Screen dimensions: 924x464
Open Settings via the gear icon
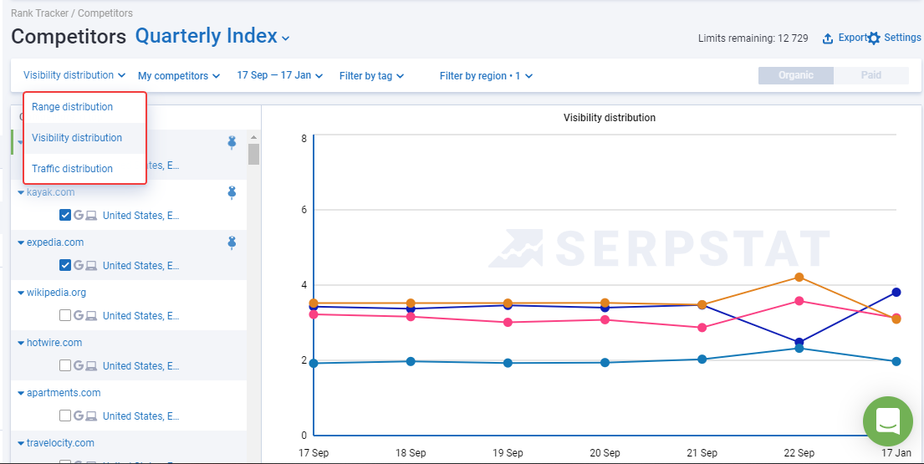tap(874, 38)
